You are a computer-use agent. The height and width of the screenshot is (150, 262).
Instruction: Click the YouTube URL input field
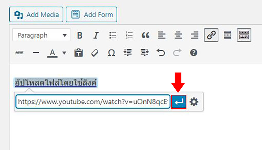(x=93, y=102)
